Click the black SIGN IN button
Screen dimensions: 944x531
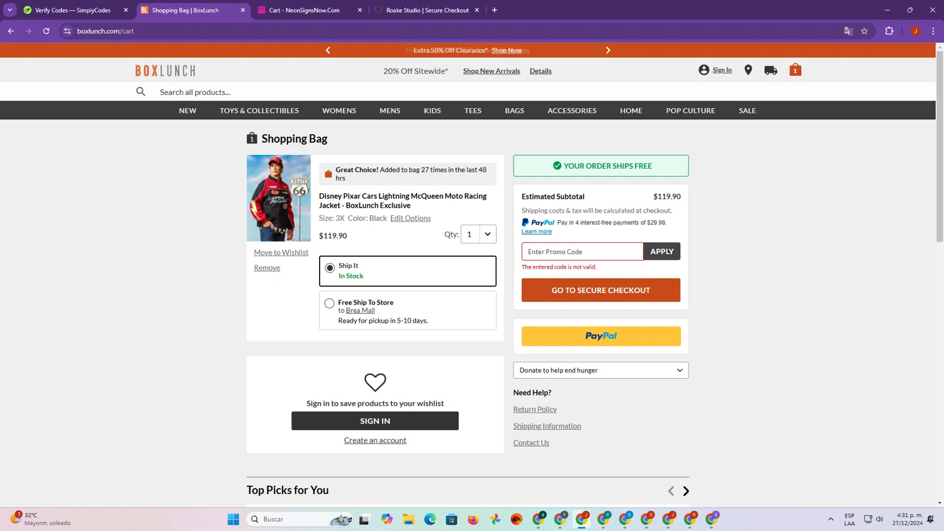pyautogui.click(x=375, y=421)
